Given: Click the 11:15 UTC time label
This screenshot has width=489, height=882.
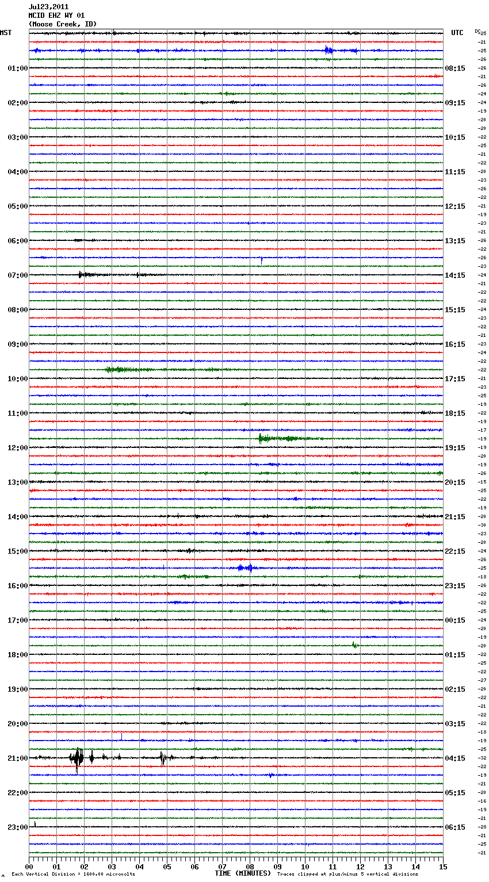Looking at the screenshot, I should click(x=455, y=172).
